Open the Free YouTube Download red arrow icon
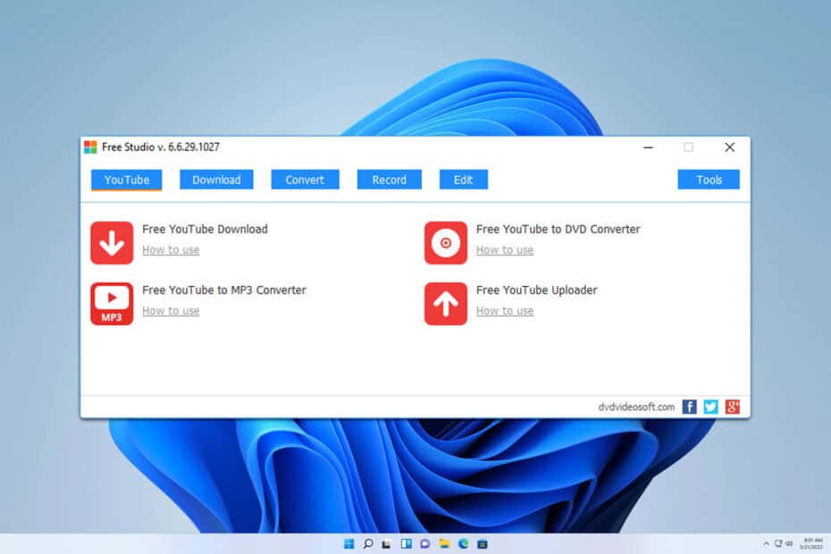The height and width of the screenshot is (554, 831). pos(112,243)
